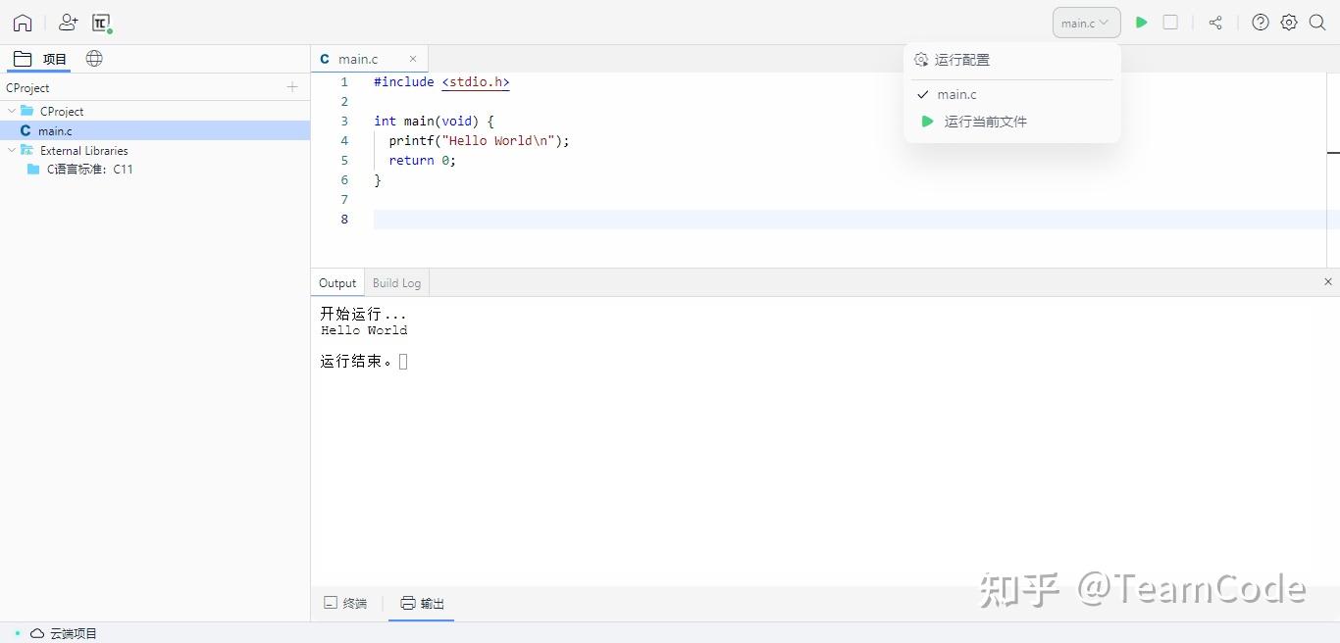Image resolution: width=1340 pixels, height=643 pixels.
Task: Select the checked main.c configuration
Action: [956, 95]
